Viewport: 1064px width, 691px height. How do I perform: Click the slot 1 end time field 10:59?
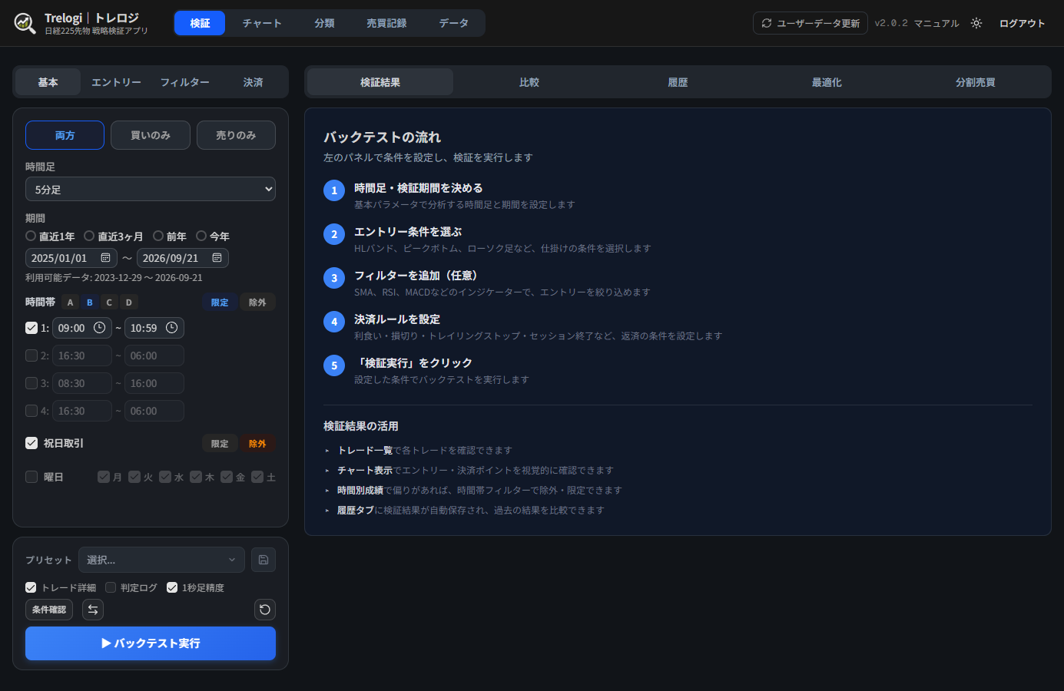(x=154, y=328)
